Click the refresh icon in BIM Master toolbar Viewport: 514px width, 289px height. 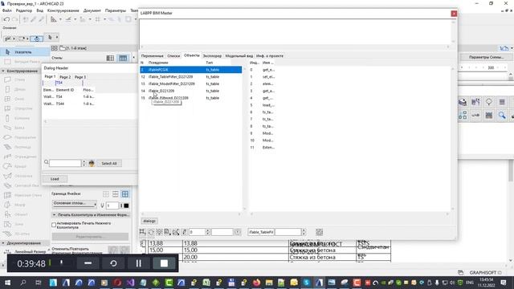point(151,232)
